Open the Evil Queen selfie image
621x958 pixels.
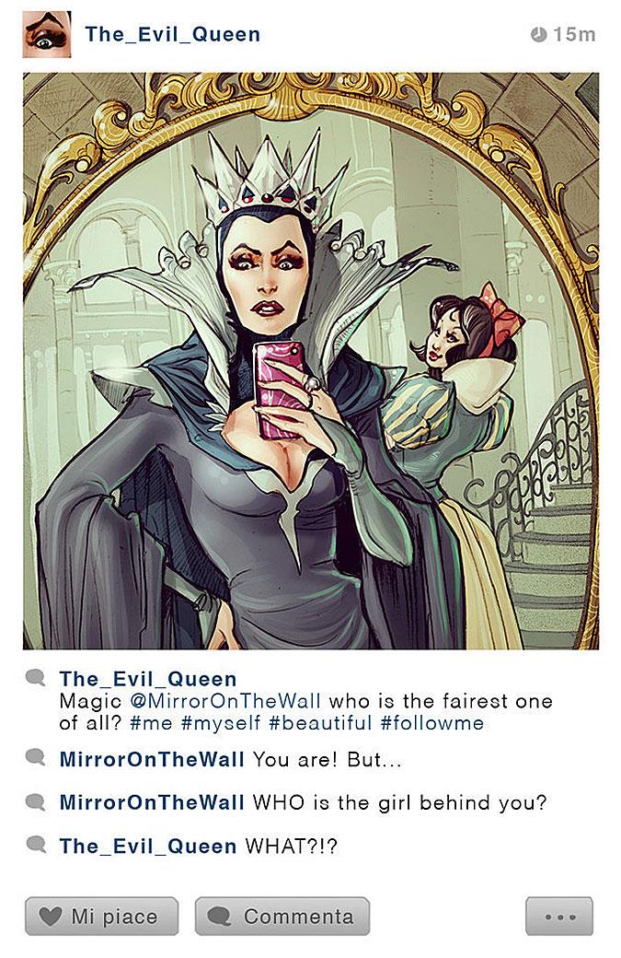click(311, 360)
